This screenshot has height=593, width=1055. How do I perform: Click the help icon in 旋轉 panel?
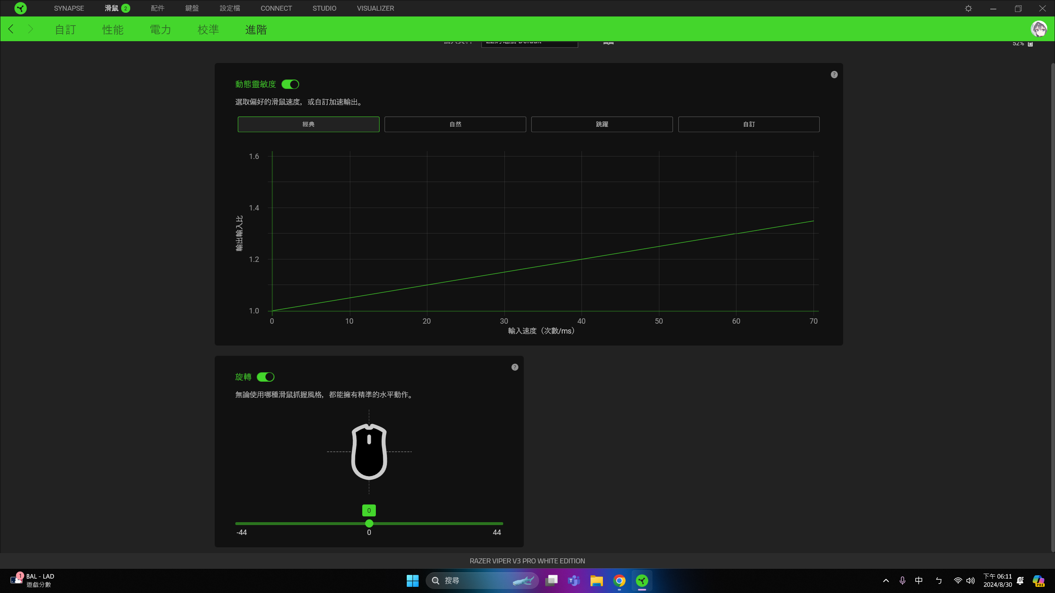tap(514, 367)
